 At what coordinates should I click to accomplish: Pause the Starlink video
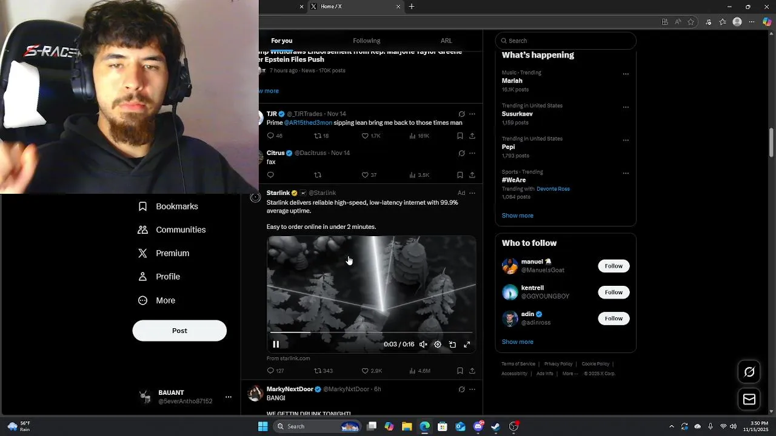[x=276, y=345]
